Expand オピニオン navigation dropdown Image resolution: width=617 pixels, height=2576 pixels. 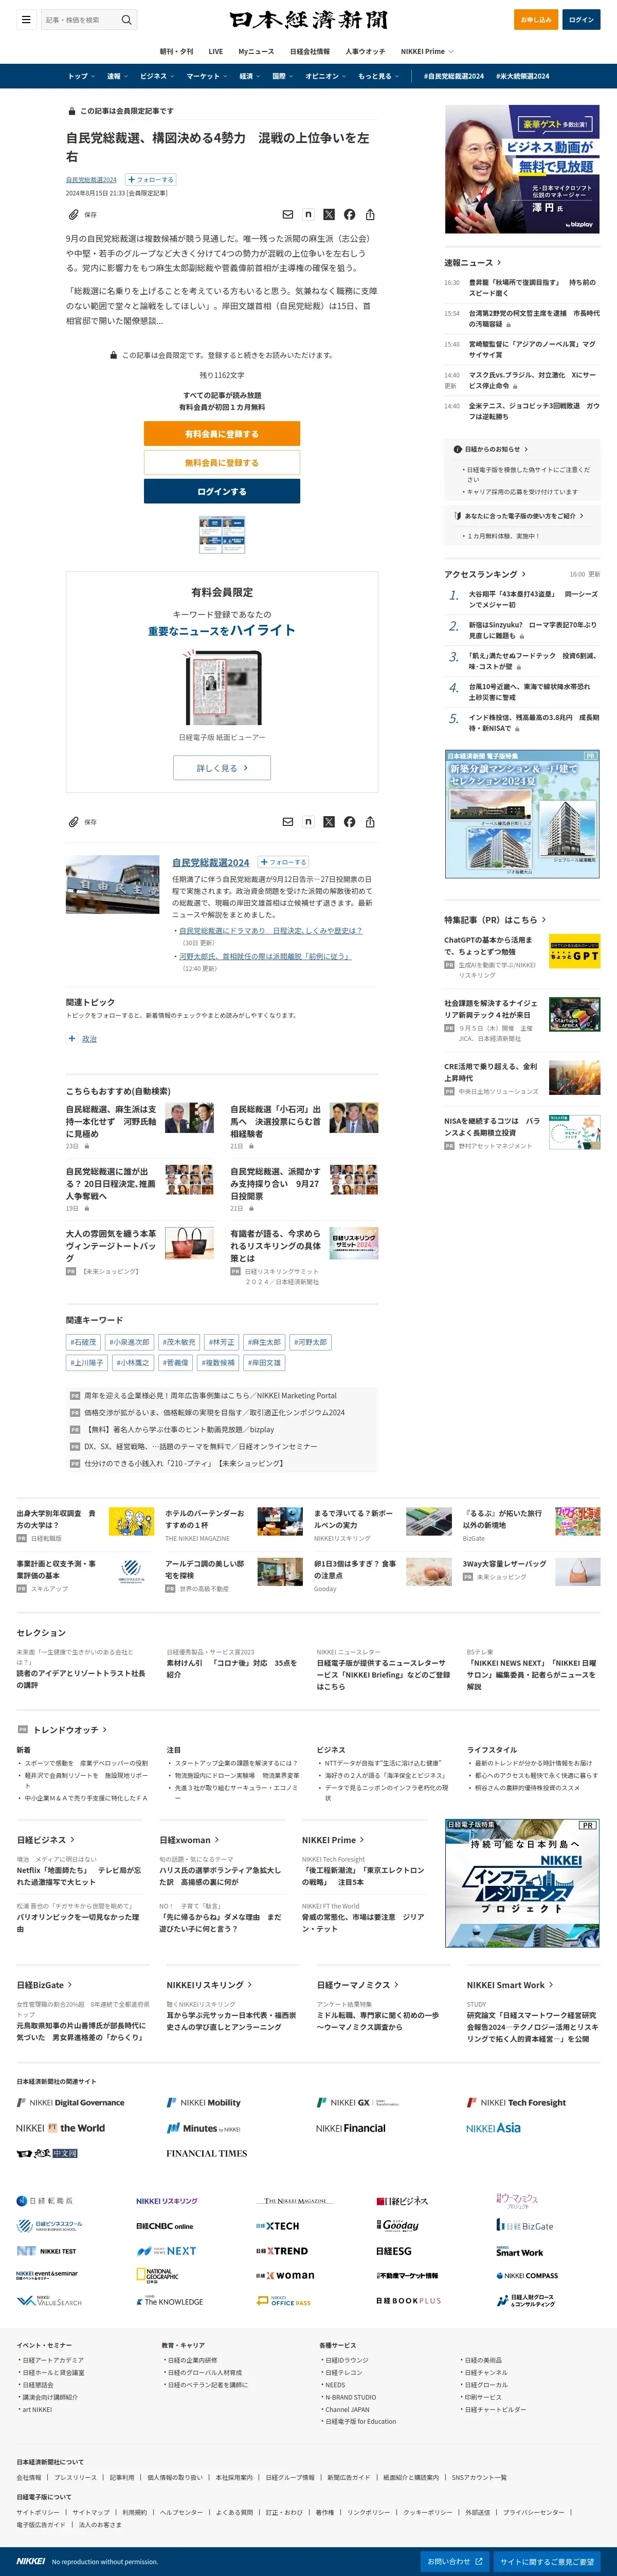pos(326,76)
